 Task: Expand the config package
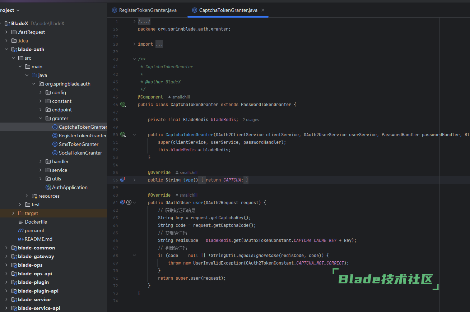coord(40,92)
